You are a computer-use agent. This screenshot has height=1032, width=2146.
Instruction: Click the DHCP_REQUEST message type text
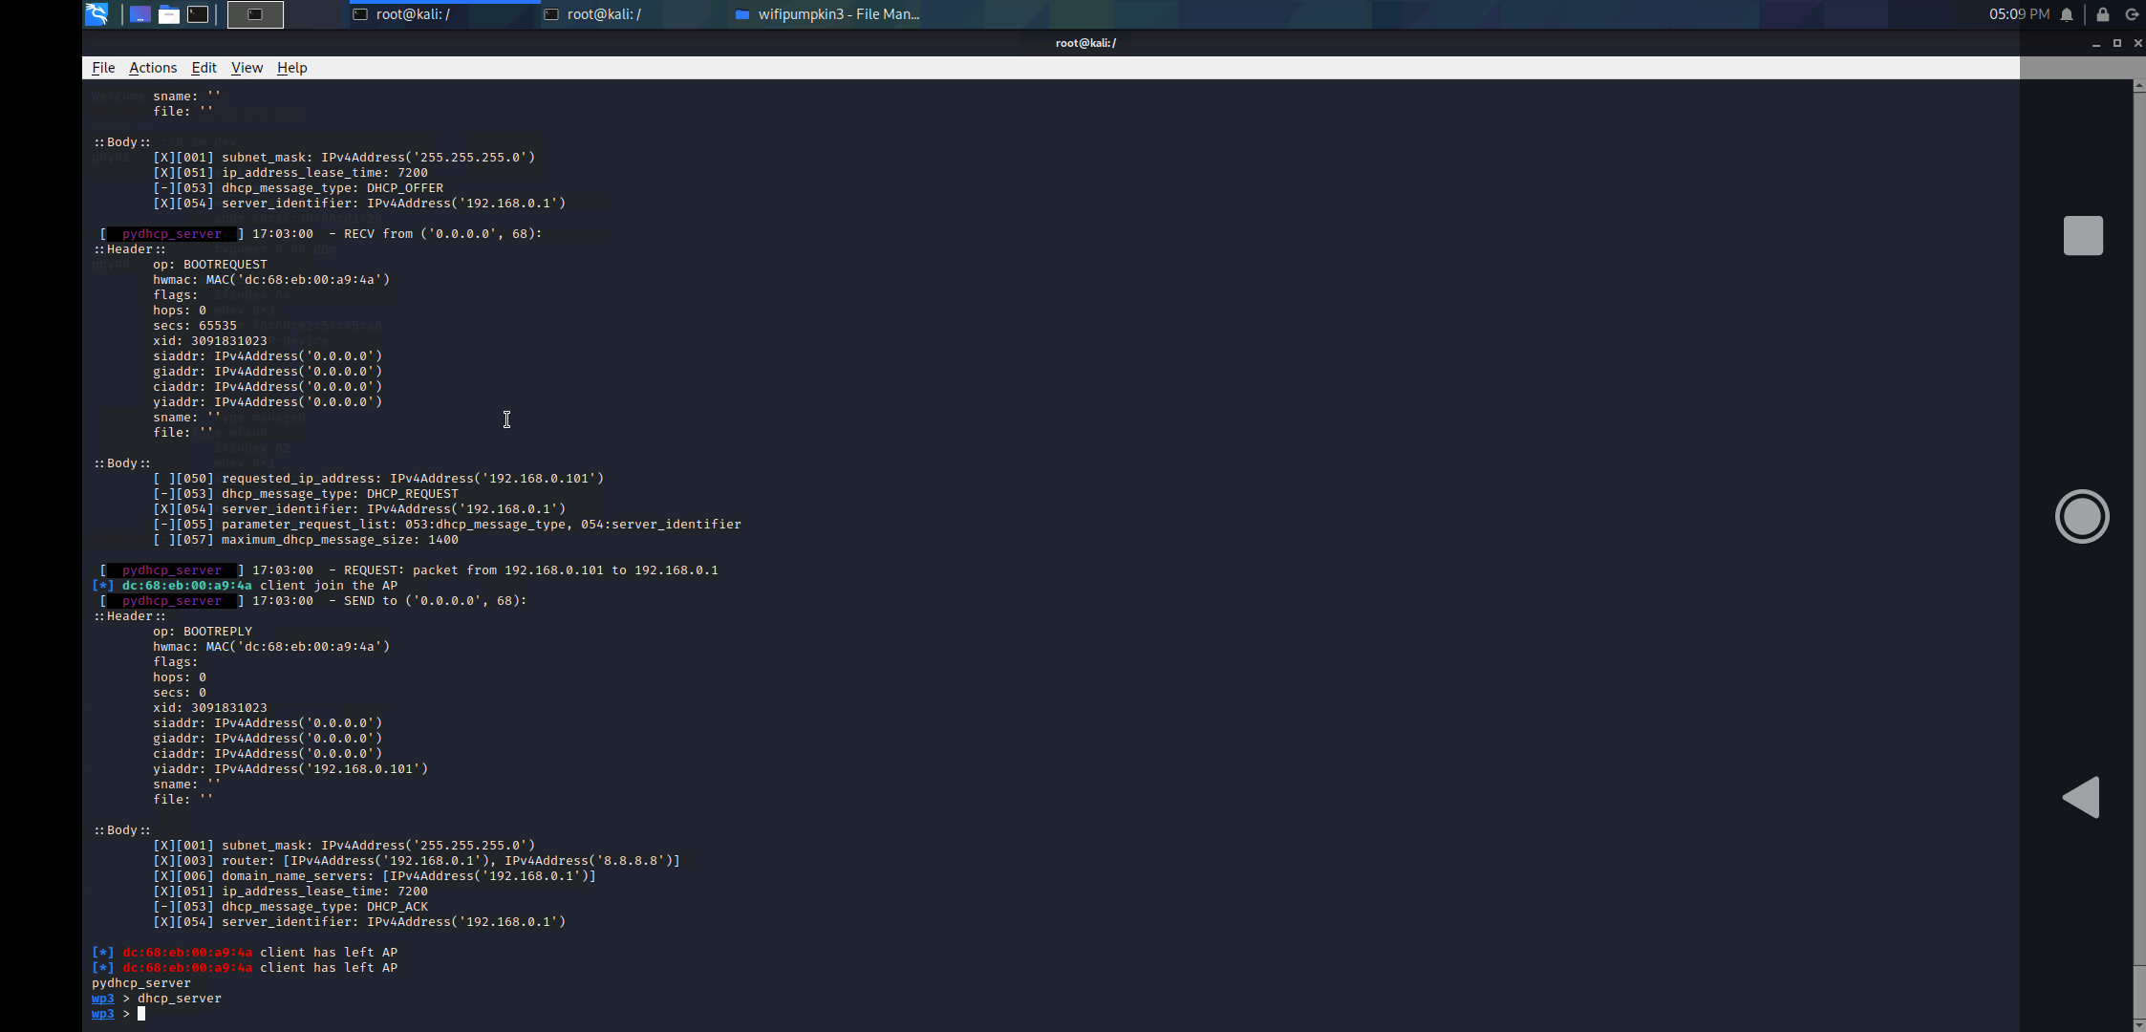[413, 494]
